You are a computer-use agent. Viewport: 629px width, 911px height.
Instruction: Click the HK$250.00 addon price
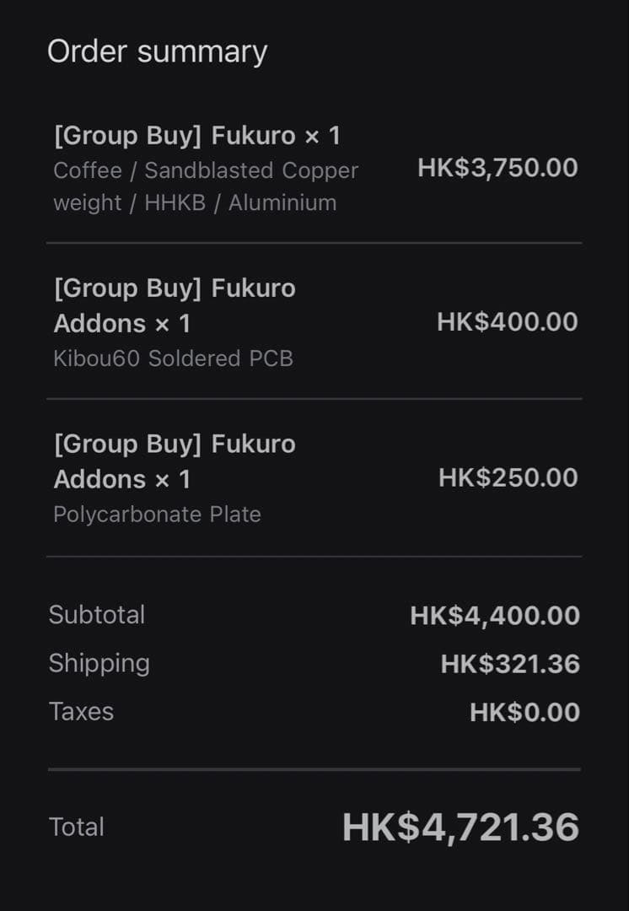coord(508,477)
